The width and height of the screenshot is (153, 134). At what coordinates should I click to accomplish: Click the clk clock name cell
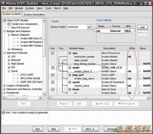coord(103,31)
